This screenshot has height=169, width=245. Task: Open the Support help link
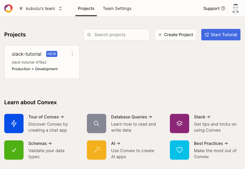click(x=214, y=8)
